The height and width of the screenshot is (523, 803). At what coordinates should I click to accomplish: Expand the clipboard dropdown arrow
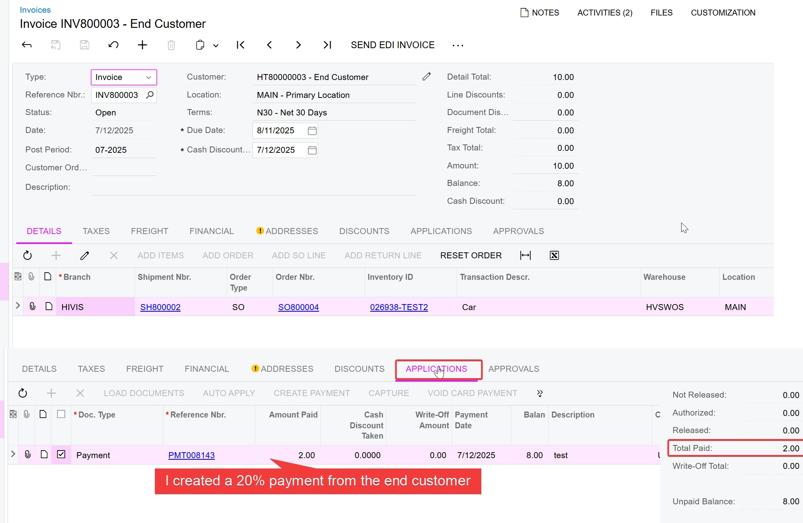[x=216, y=45]
